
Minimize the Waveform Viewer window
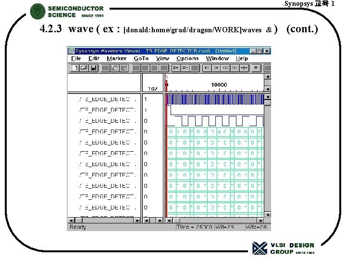tap(253, 52)
